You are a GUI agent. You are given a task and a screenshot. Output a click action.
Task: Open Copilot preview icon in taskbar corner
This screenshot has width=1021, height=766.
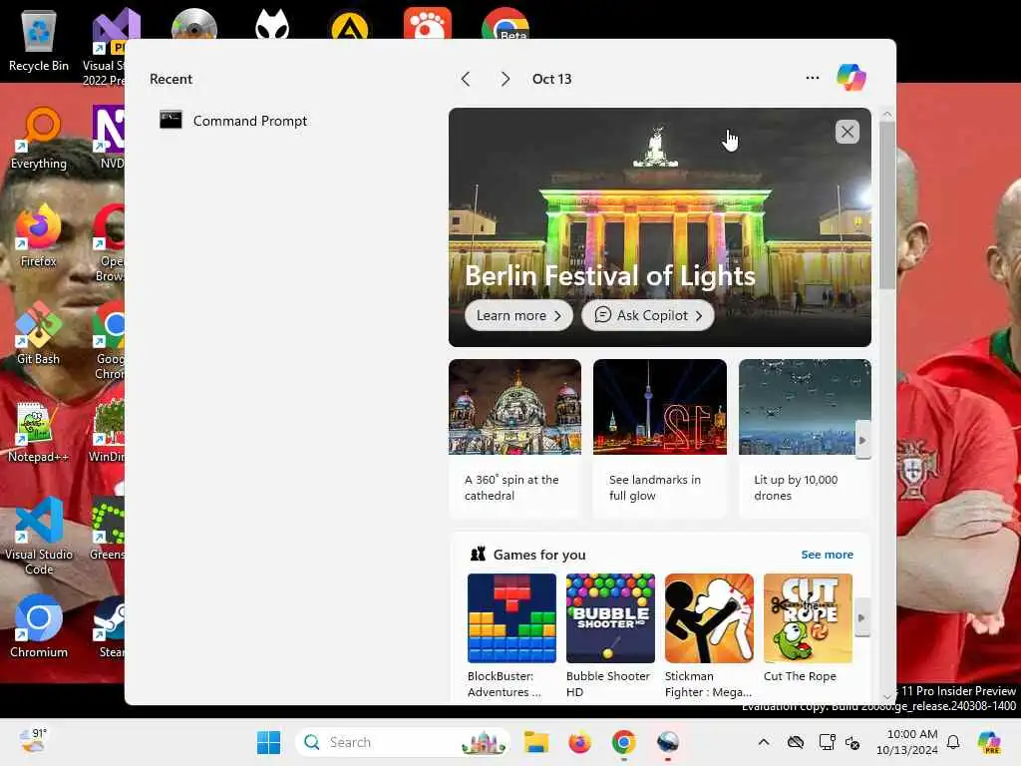tap(989, 742)
